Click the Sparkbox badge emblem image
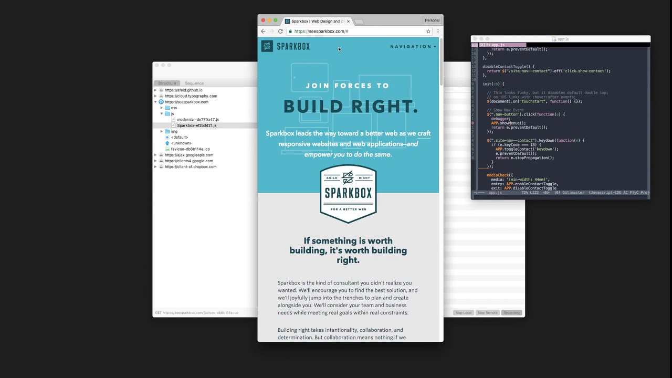 348,194
